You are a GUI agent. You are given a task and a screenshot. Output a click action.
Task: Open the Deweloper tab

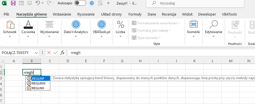207,14
